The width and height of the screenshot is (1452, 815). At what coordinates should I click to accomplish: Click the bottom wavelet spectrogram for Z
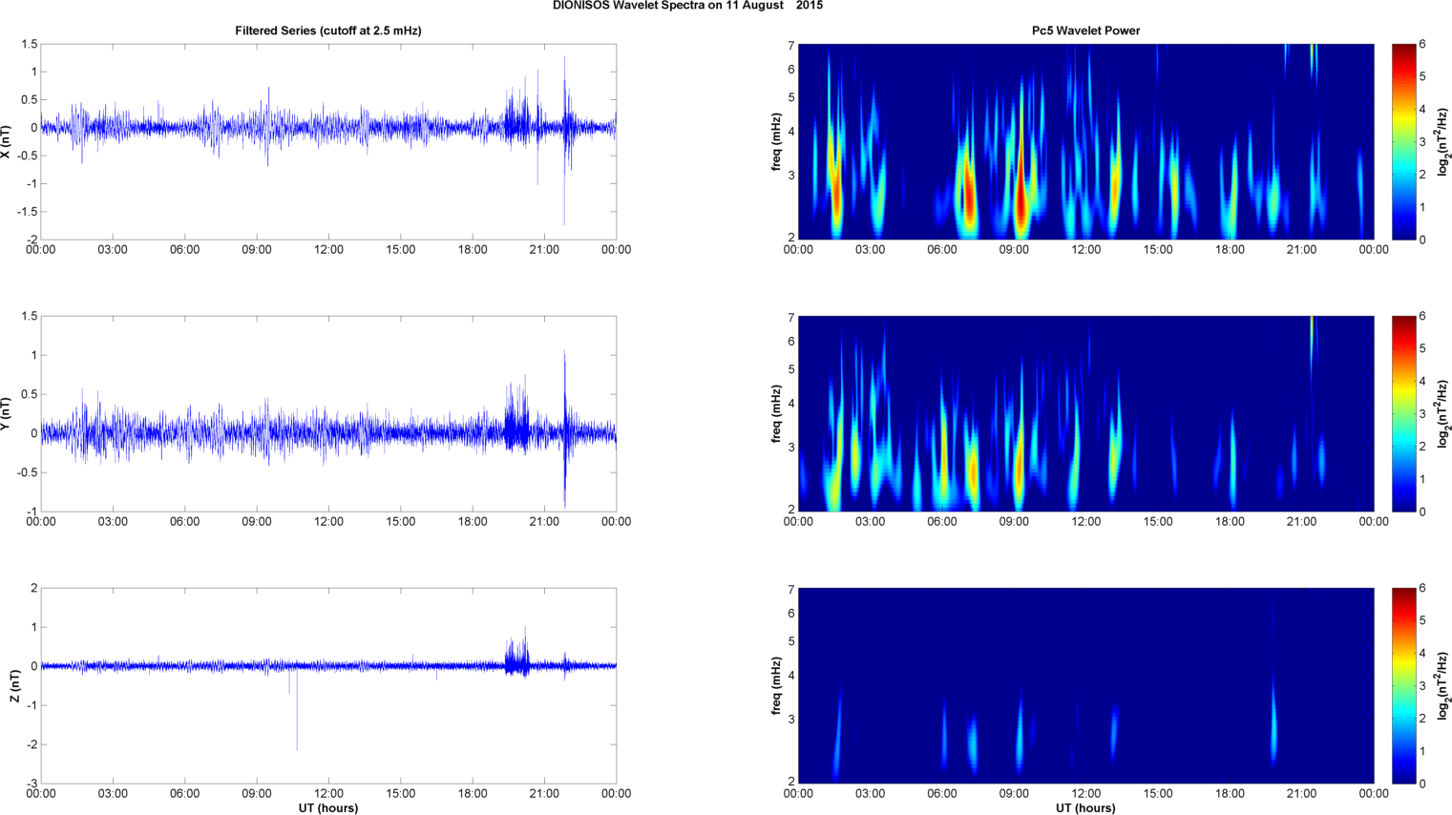[x=1085, y=685]
